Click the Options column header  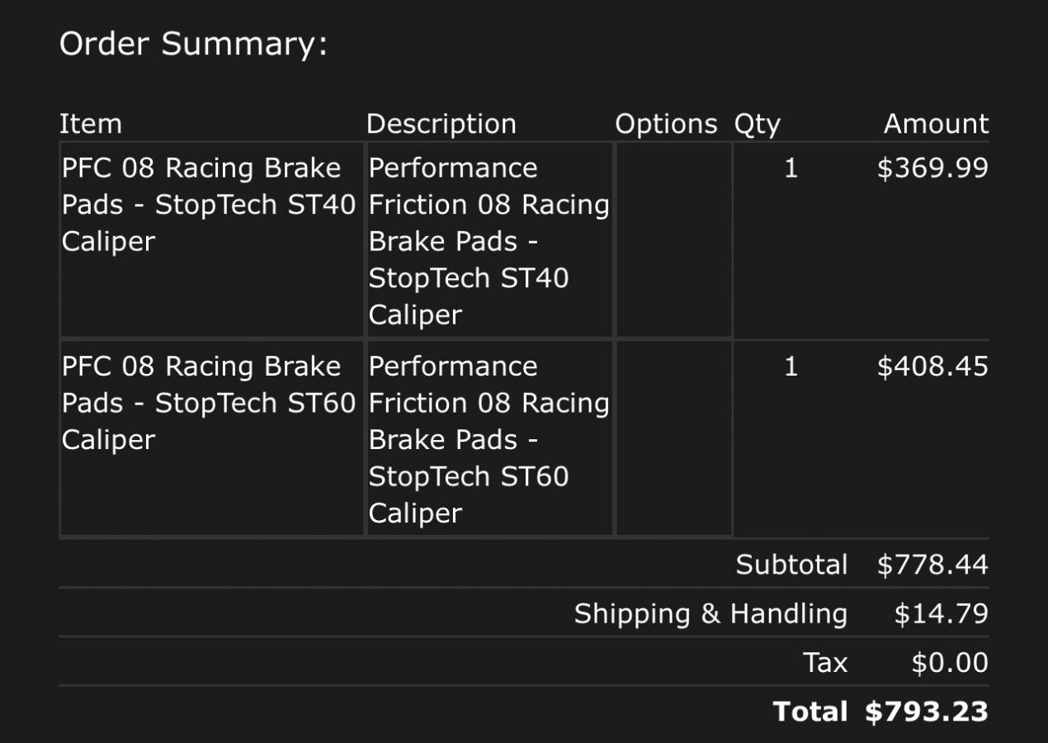tap(666, 124)
